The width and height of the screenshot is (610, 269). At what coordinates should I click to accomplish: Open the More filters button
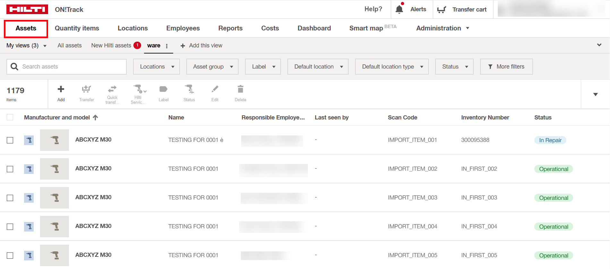point(506,67)
